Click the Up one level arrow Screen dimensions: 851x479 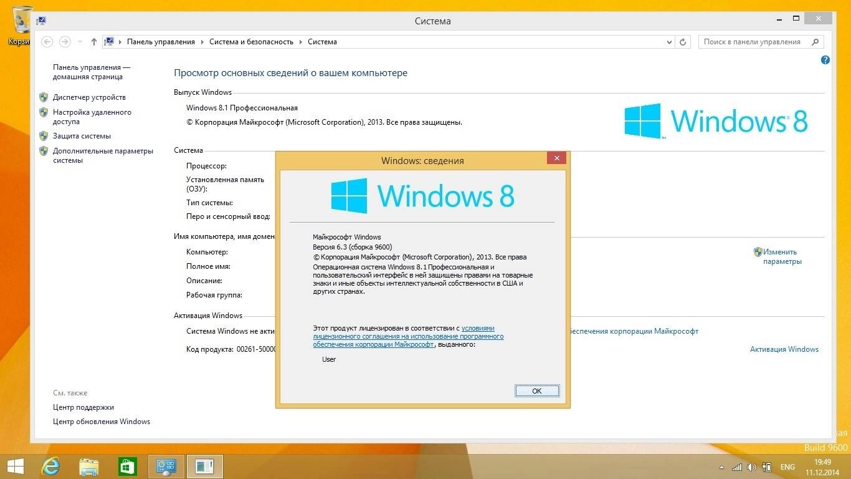pyautogui.click(x=94, y=42)
